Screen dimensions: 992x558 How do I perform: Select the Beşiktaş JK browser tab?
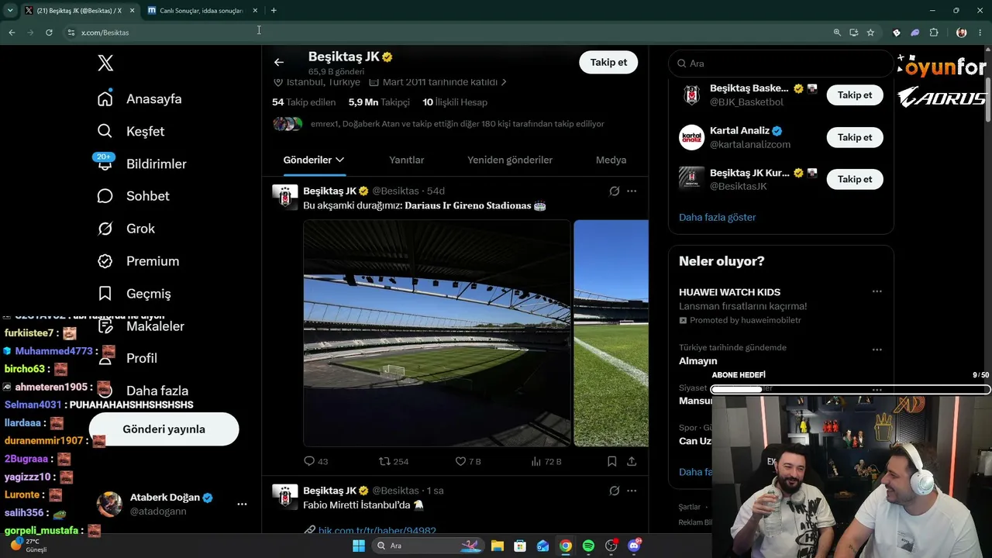point(80,10)
